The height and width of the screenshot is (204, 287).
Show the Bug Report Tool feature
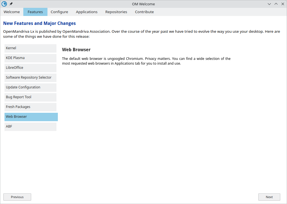point(30,97)
